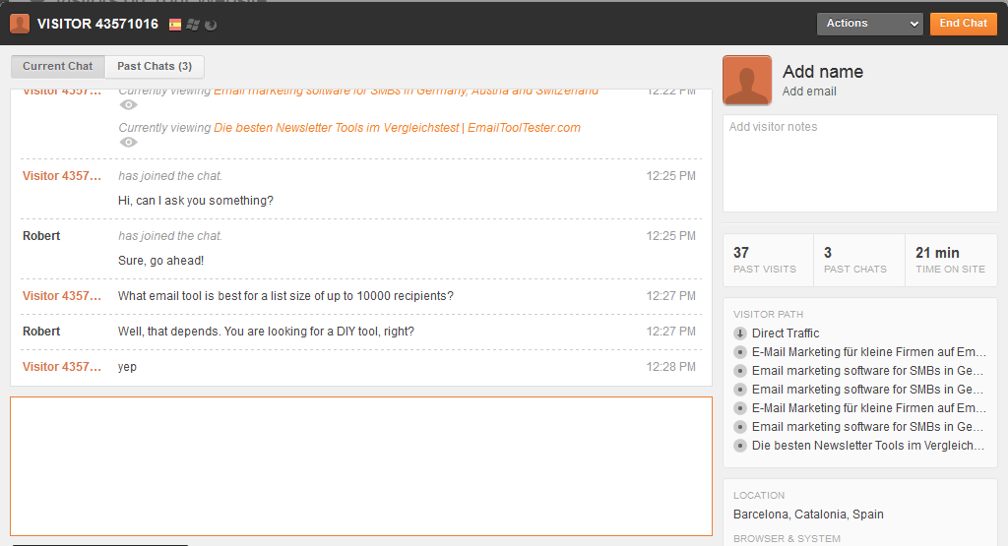
Task: Open the Actions dropdown
Action: [869, 24]
